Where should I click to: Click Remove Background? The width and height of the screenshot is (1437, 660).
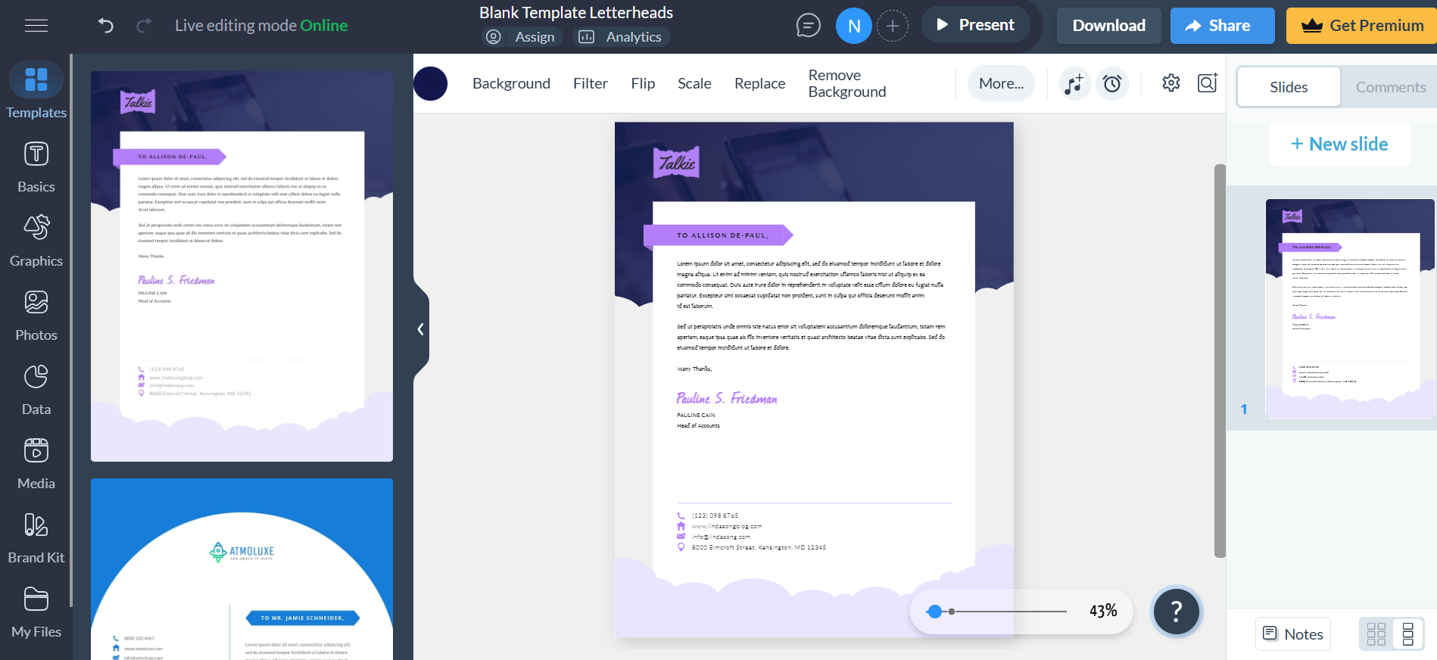pos(847,83)
